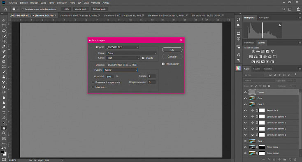Add a Black & White adjustment

[260, 57]
